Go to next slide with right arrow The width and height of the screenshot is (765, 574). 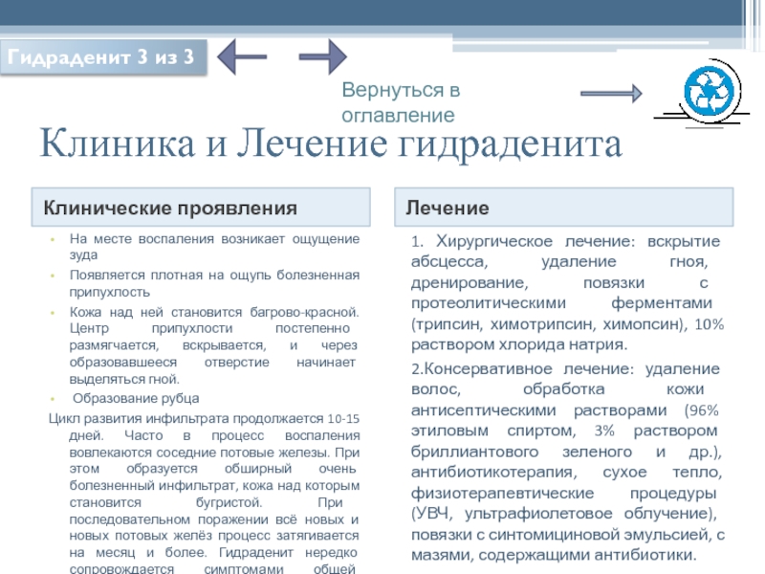click(322, 56)
